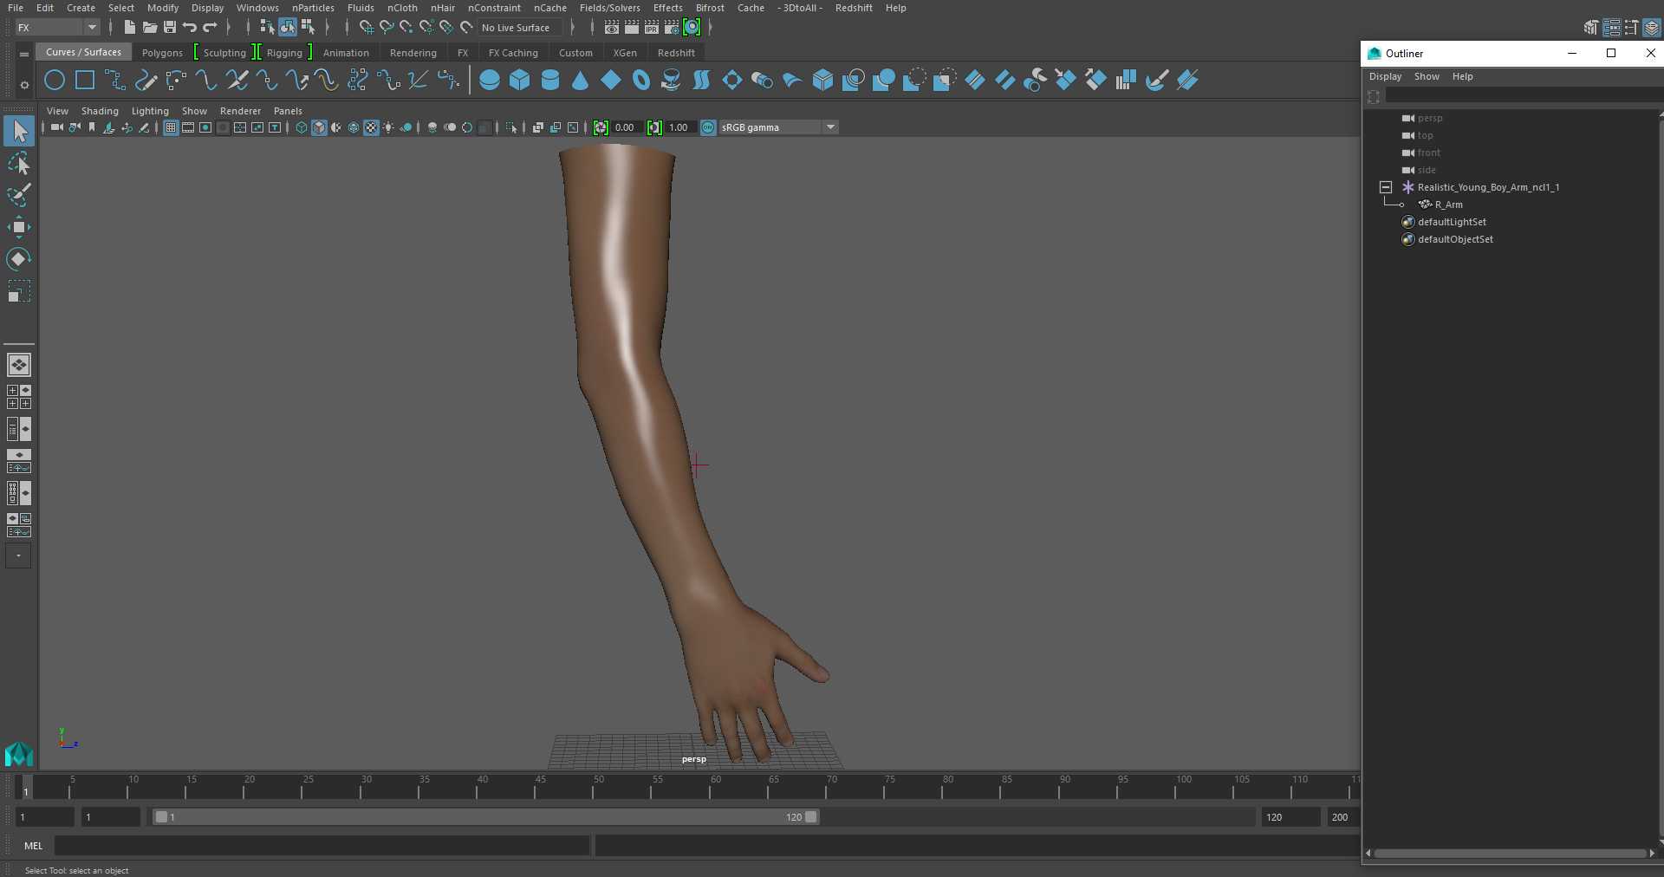Image resolution: width=1664 pixels, height=877 pixels.
Task: Activate the Paint Selection tool
Action: [19, 196]
